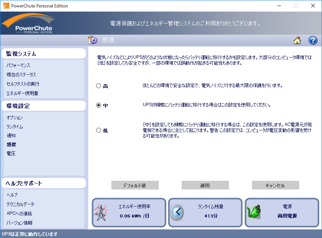Open ヘルプ link in sidebar
This screenshot has height=238, width=322.
coord(12,195)
